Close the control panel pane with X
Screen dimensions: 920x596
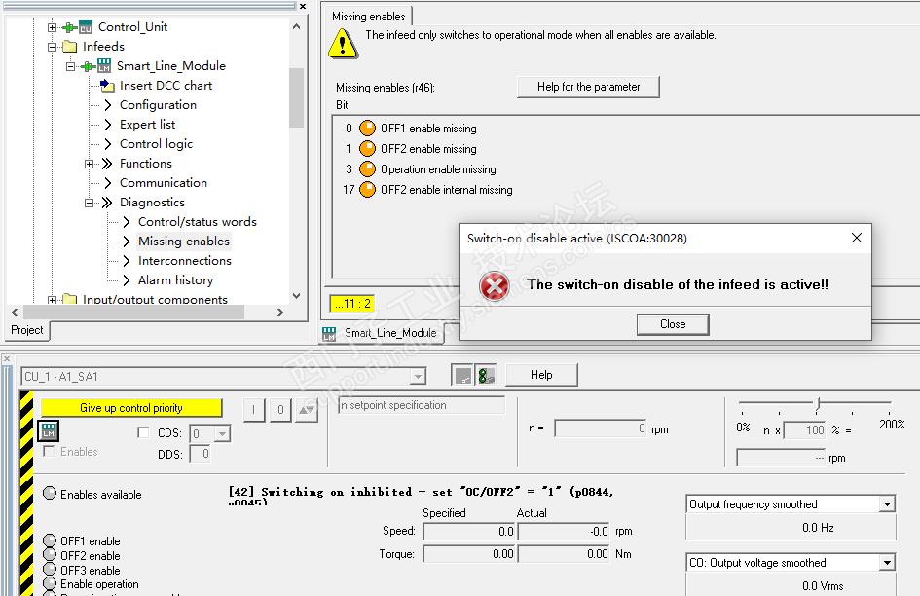pos(5,358)
